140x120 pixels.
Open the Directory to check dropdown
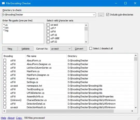tap(94, 15)
